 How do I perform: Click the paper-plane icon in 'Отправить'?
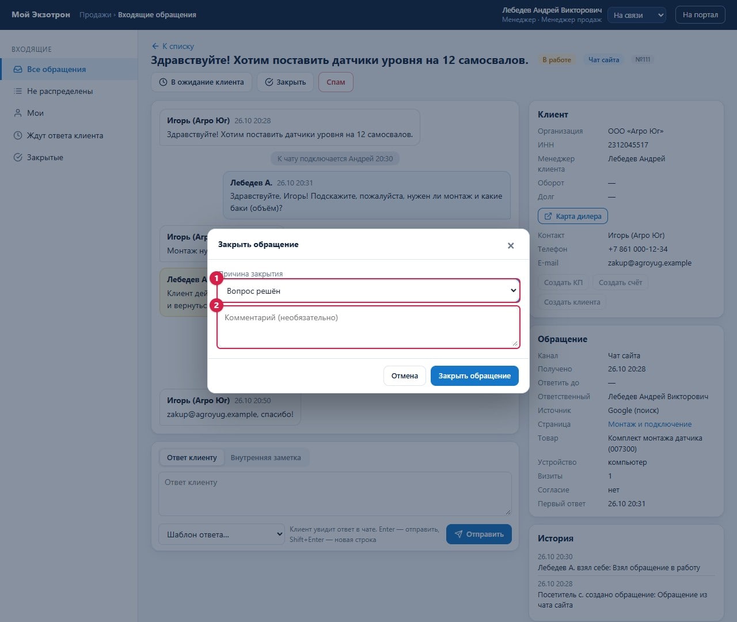(x=458, y=534)
